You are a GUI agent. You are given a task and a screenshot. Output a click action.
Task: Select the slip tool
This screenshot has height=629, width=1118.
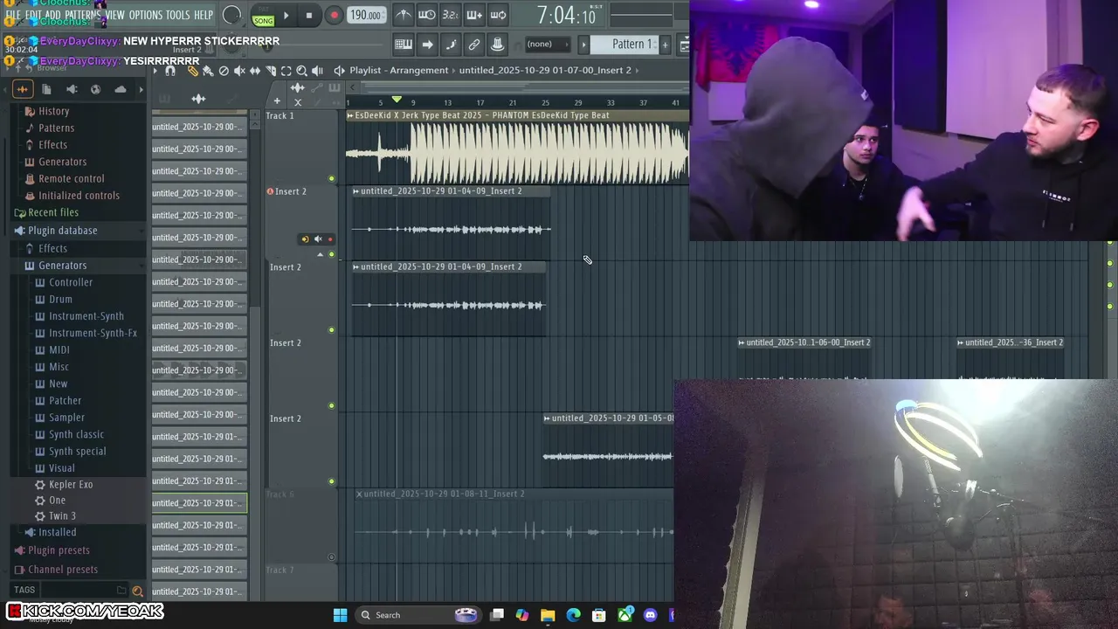click(255, 71)
